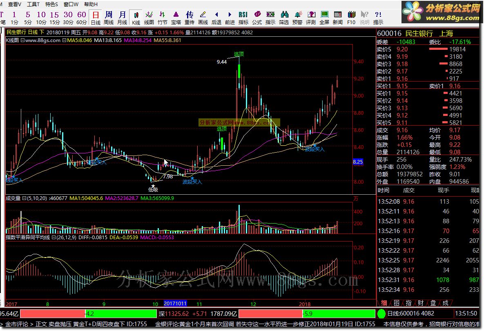Open the 新闻 news panel

point(338,18)
